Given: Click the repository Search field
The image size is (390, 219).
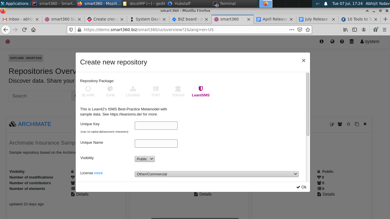Looking at the screenshot, I should (x=40, y=96).
